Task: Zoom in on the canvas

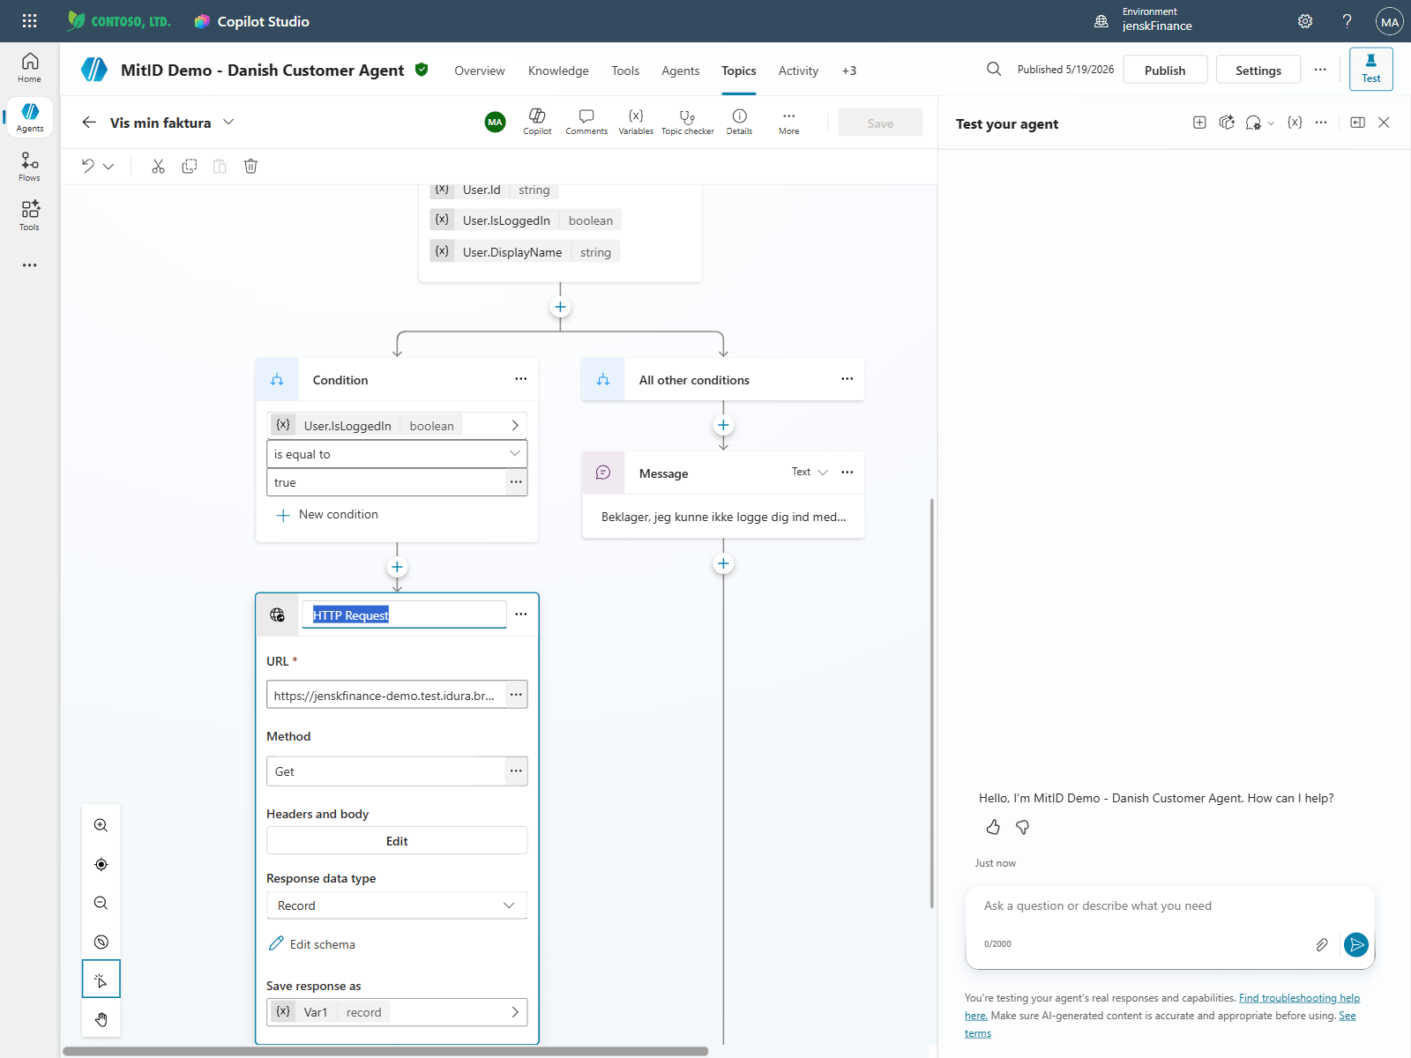Action: (x=101, y=825)
